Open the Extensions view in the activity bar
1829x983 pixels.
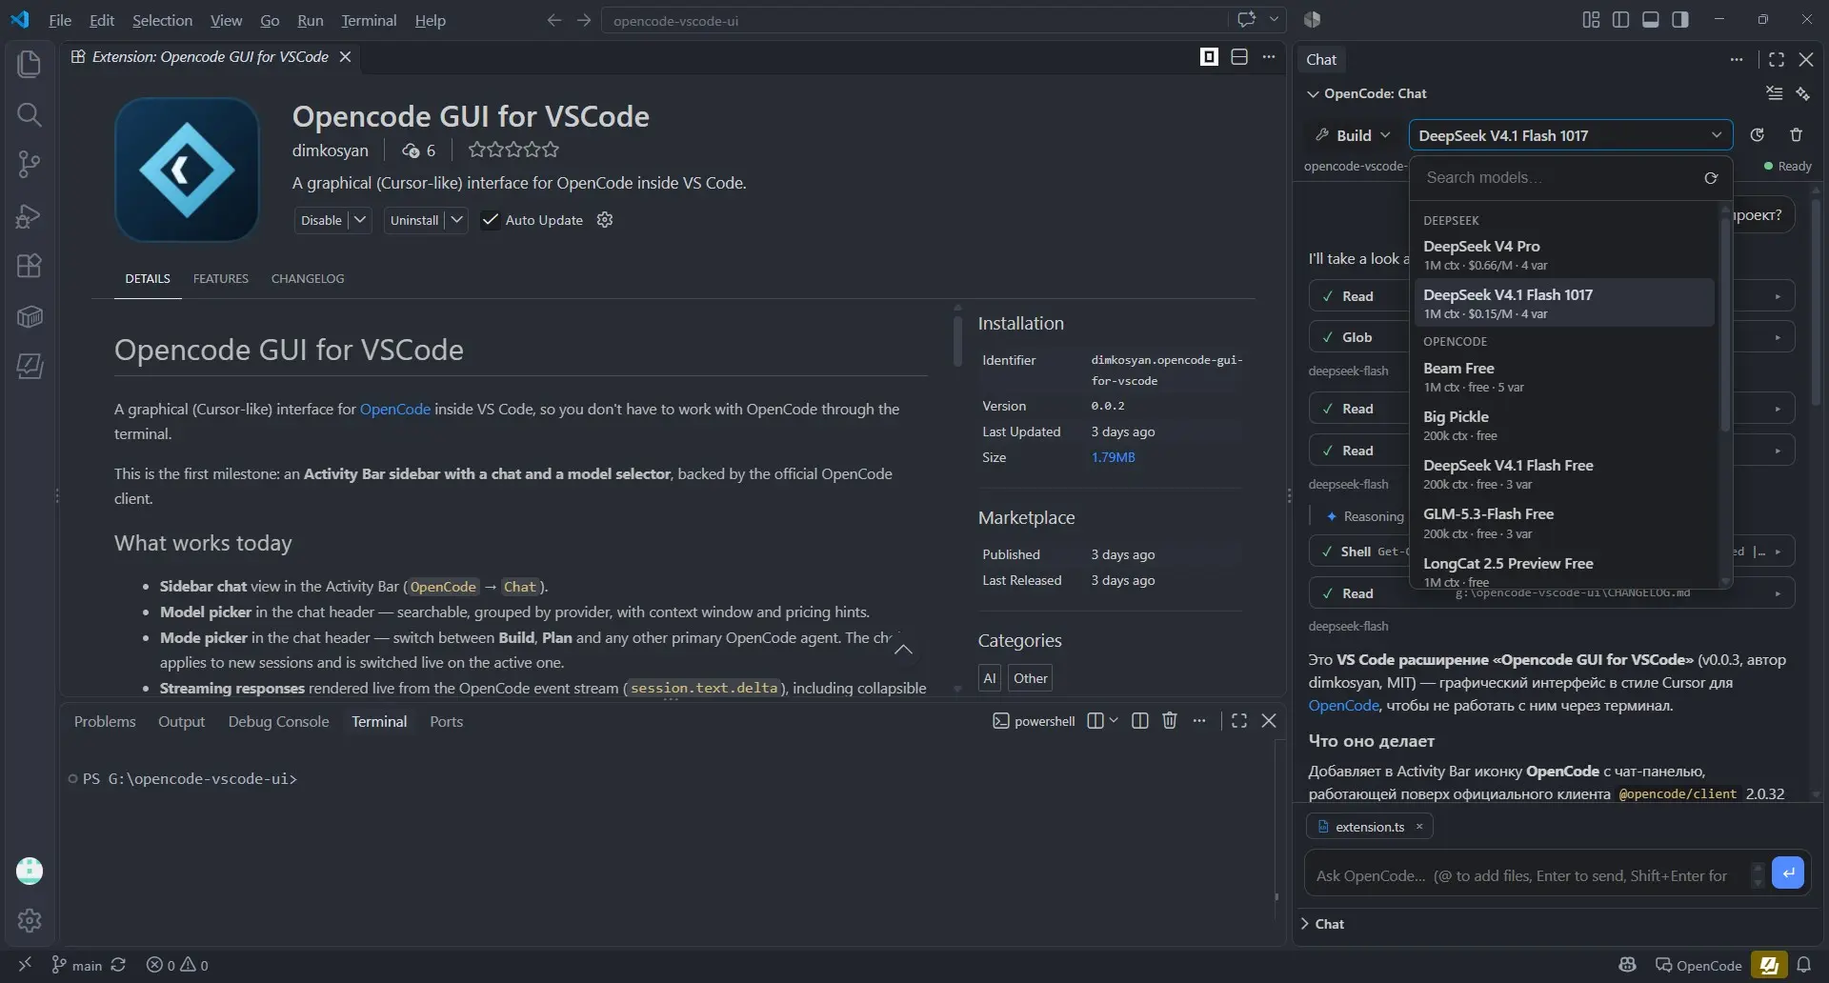click(x=30, y=266)
